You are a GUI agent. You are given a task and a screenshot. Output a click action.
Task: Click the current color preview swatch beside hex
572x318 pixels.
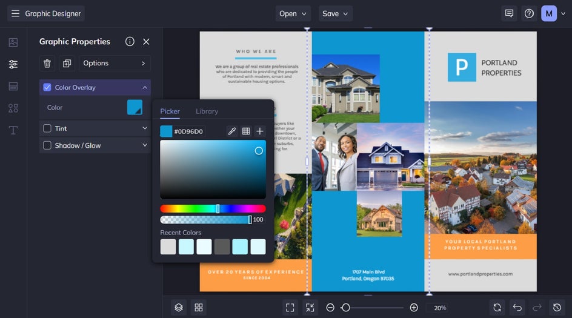coord(166,131)
